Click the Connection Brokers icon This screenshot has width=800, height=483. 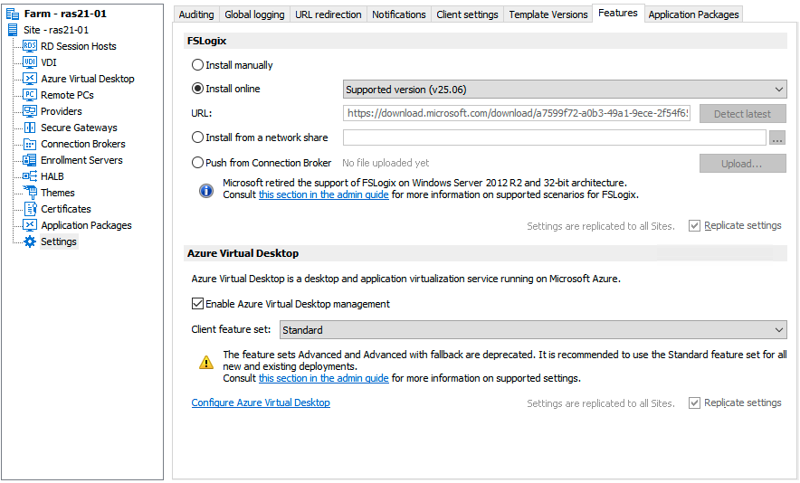(30, 144)
